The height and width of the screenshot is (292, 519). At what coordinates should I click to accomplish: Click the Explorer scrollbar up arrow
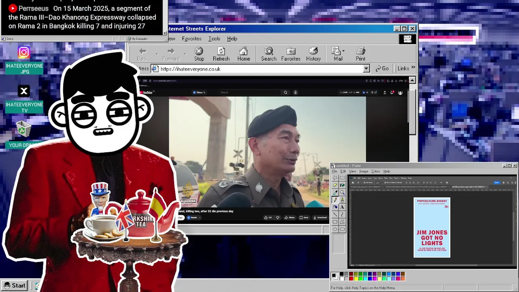(x=412, y=80)
